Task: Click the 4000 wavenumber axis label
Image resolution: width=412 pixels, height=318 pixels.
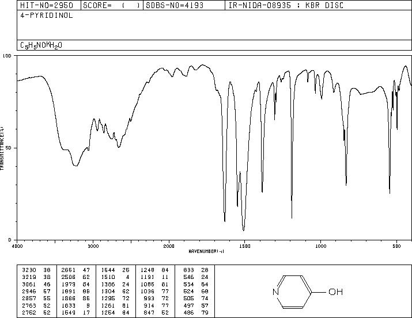Action: coord(17,246)
